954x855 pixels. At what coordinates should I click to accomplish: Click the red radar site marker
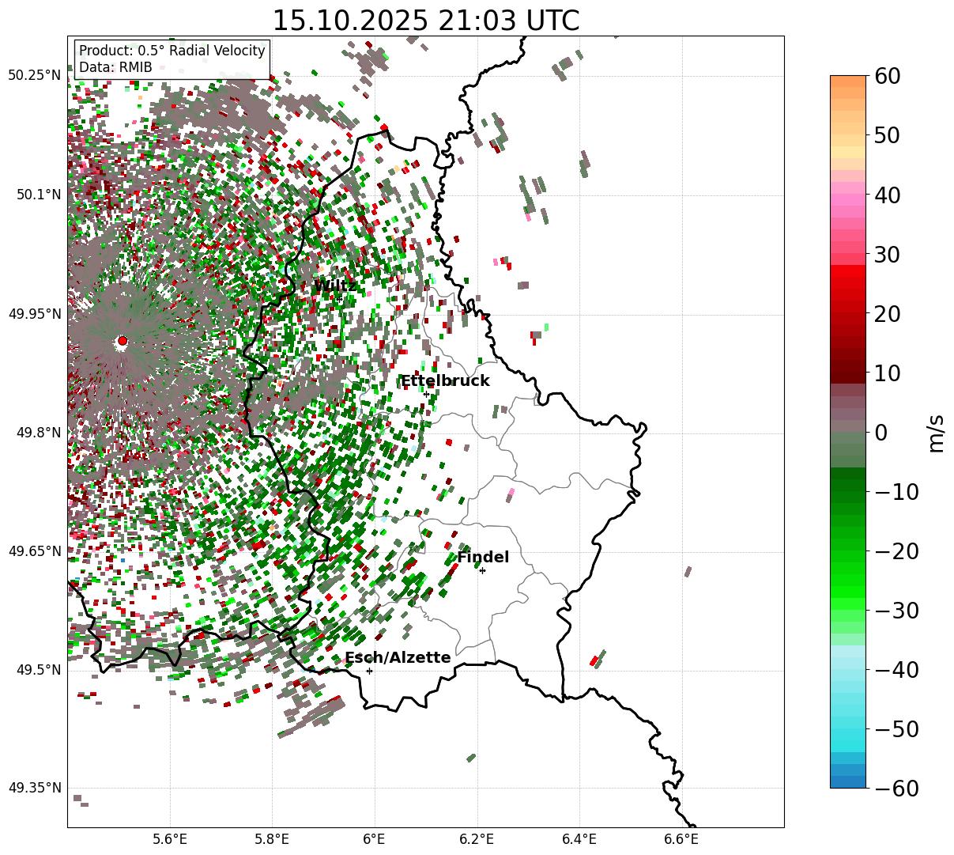[122, 341]
